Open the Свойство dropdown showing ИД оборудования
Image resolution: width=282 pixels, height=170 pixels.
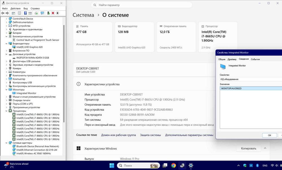(x=251, y=79)
